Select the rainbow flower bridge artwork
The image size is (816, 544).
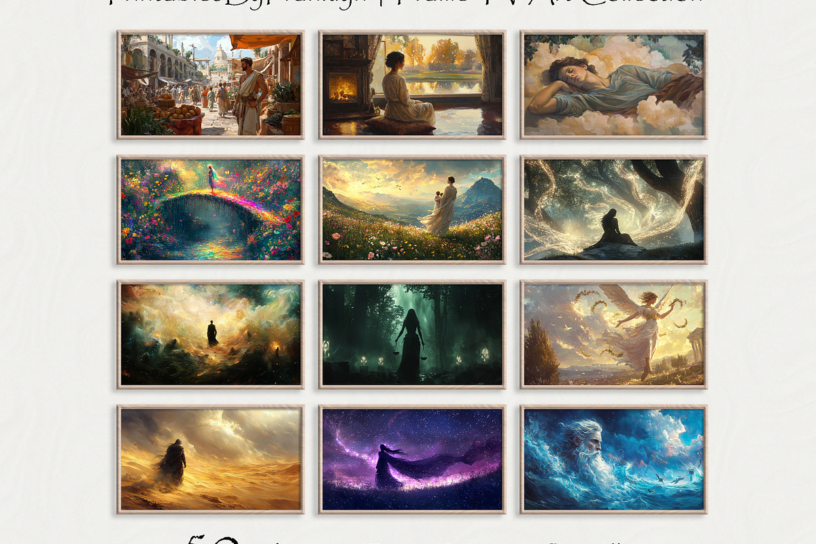click(210, 209)
